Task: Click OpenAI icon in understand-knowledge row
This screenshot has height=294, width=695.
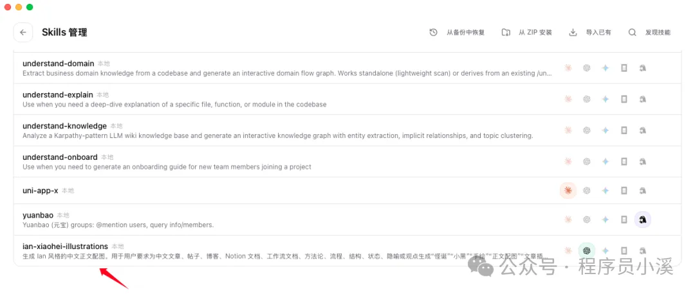Action: coord(587,130)
